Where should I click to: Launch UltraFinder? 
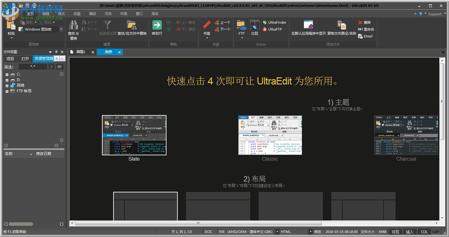[x=274, y=22]
